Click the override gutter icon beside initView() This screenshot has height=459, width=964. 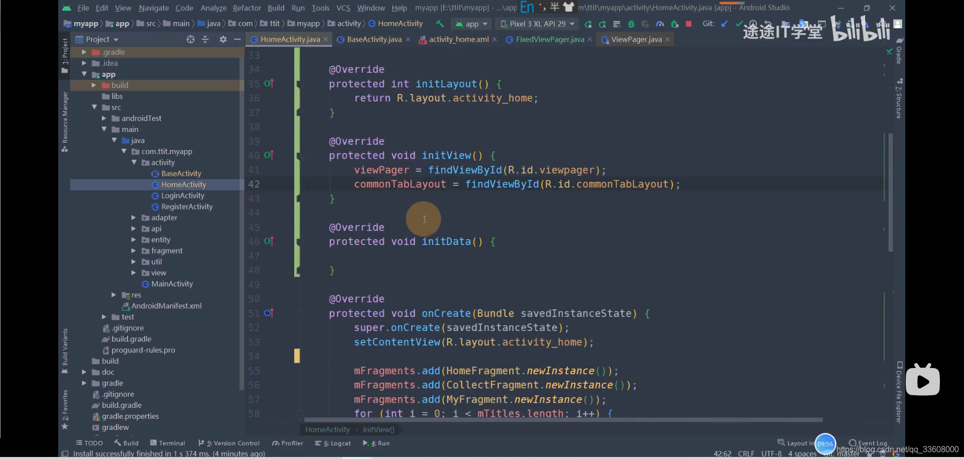point(269,155)
